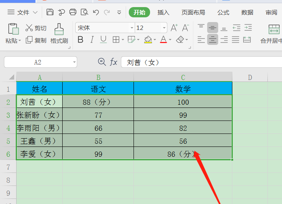Expand the fill color dropdown arrow
This screenshot has height=204, width=282.
coord(155,39)
